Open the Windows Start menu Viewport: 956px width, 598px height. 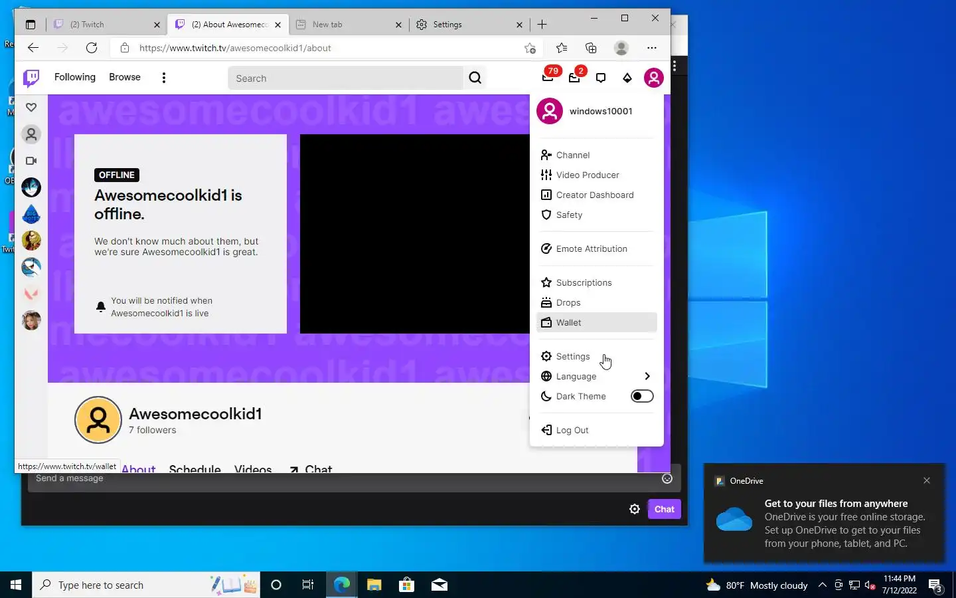tap(16, 585)
